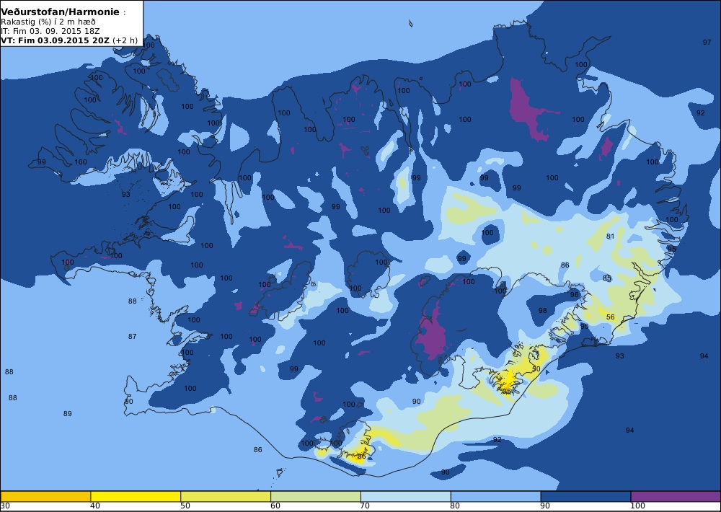Click the humidity value 97 on the map
Screen dimensions: 721x512
pyautogui.click(x=707, y=43)
